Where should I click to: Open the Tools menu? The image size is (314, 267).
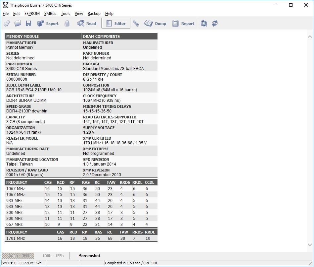(x=66, y=14)
